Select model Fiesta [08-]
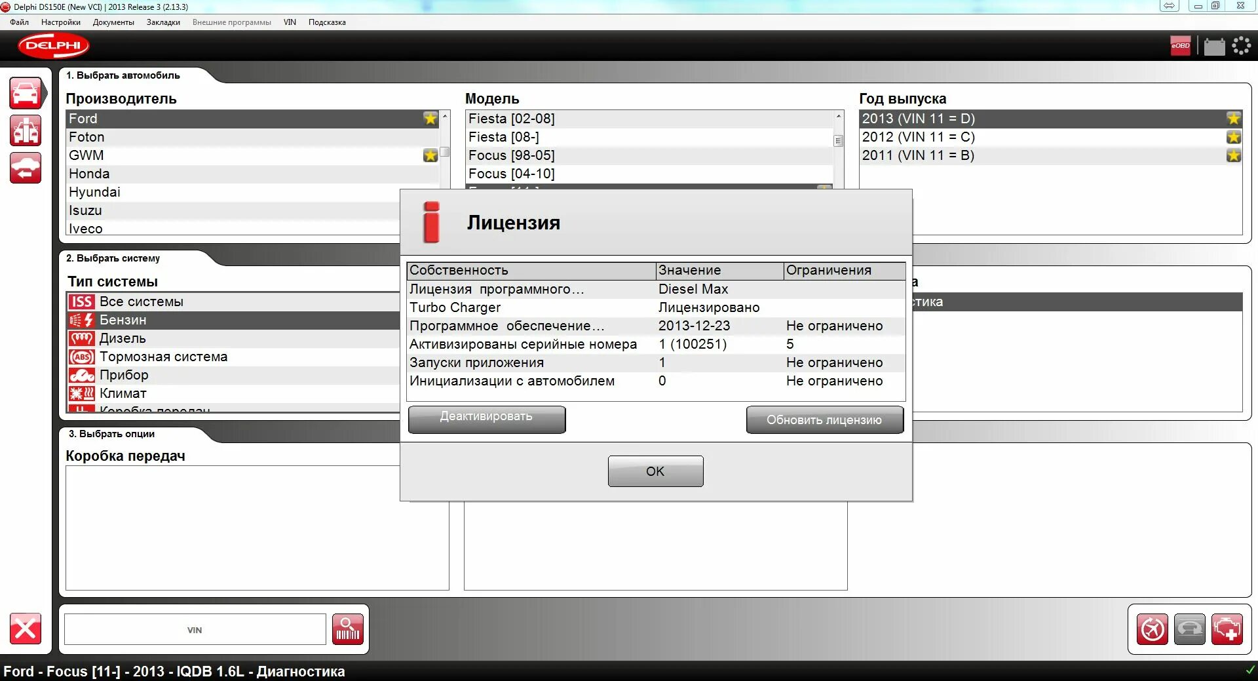The width and height of the screenshot is (1258, 681). (x=649, y=137)
